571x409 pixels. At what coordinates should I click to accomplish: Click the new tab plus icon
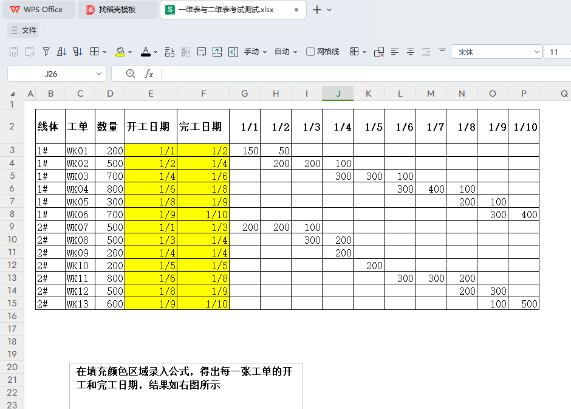(x=317, y=10)
